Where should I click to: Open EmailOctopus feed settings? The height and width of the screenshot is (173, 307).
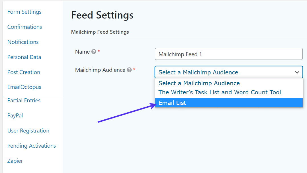(x=24, y=87)
